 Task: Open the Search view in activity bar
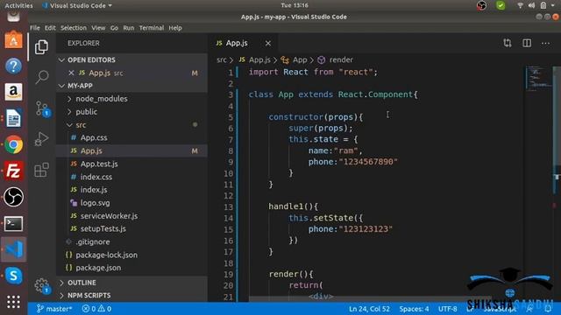[x=42, y=77]
